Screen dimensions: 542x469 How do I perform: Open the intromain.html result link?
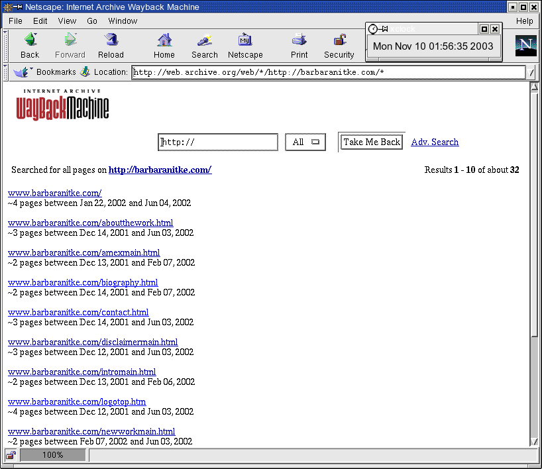(x=82, y=372)
